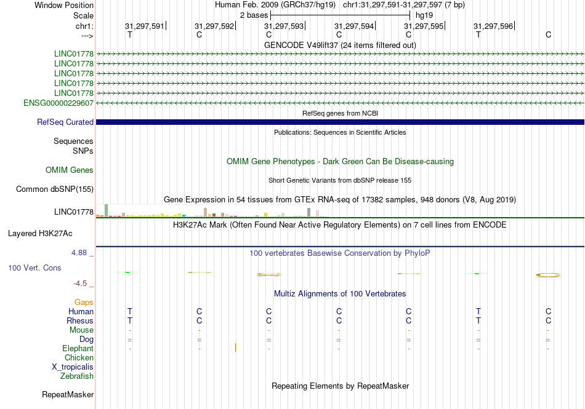Open Repeating Elements by RepeatMasker title
The width and height of the screenshot is (585, 409).
coord(340,386)
